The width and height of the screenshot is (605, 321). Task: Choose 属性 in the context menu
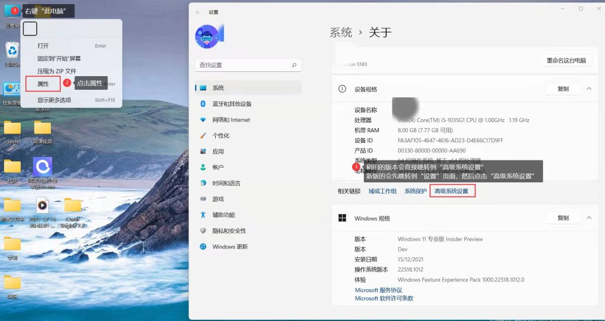tap(43, 84)
